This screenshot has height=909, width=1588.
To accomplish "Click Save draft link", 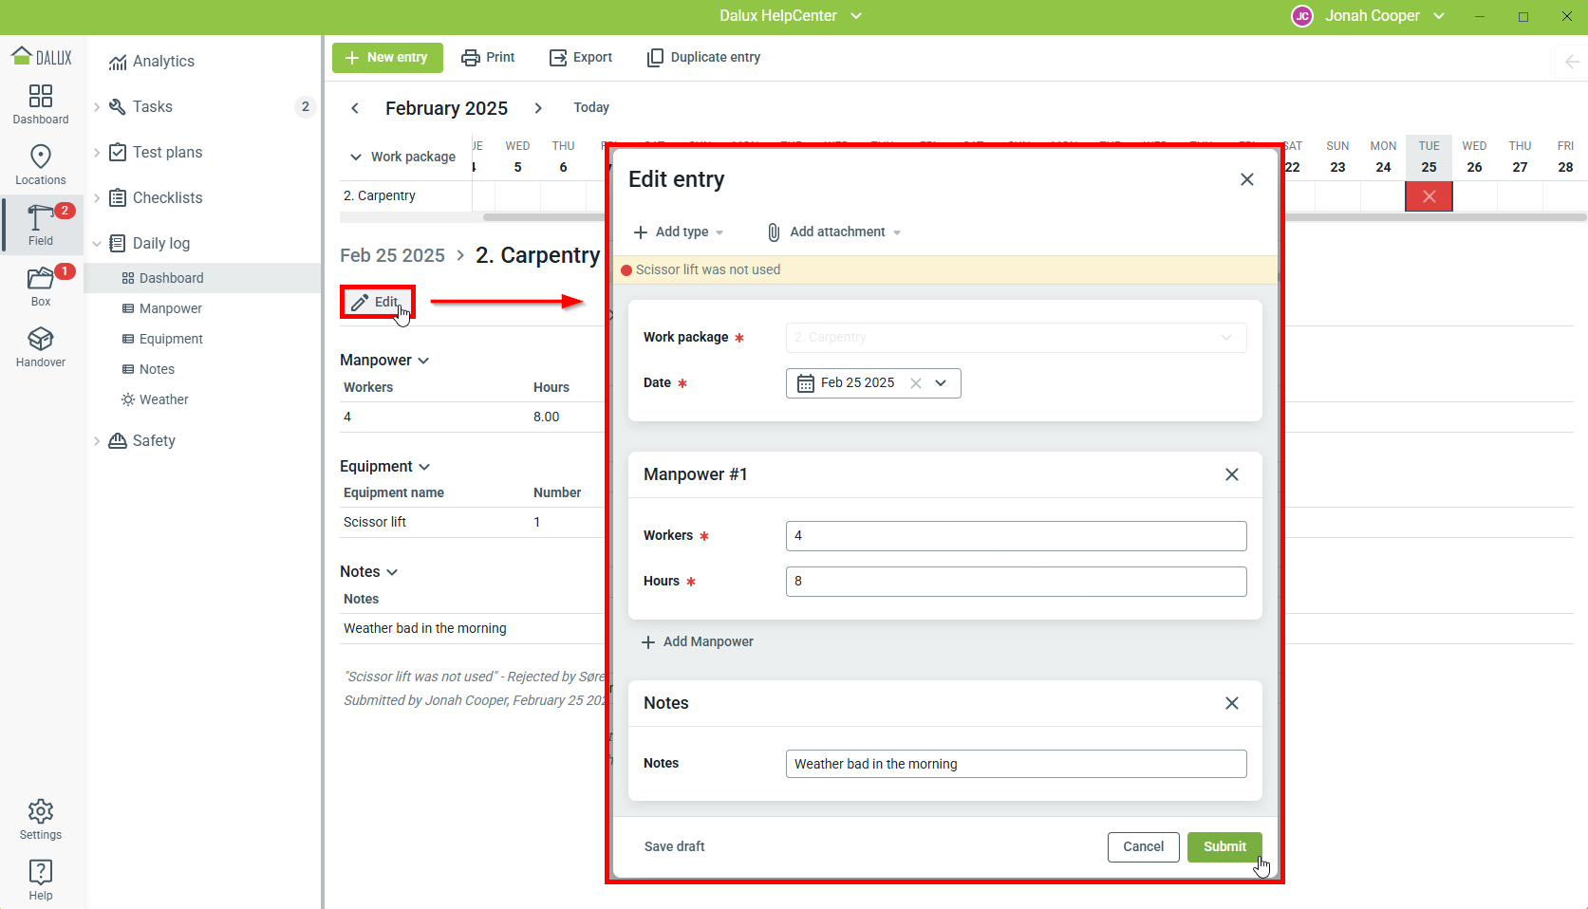I will (x=674, y=846).
